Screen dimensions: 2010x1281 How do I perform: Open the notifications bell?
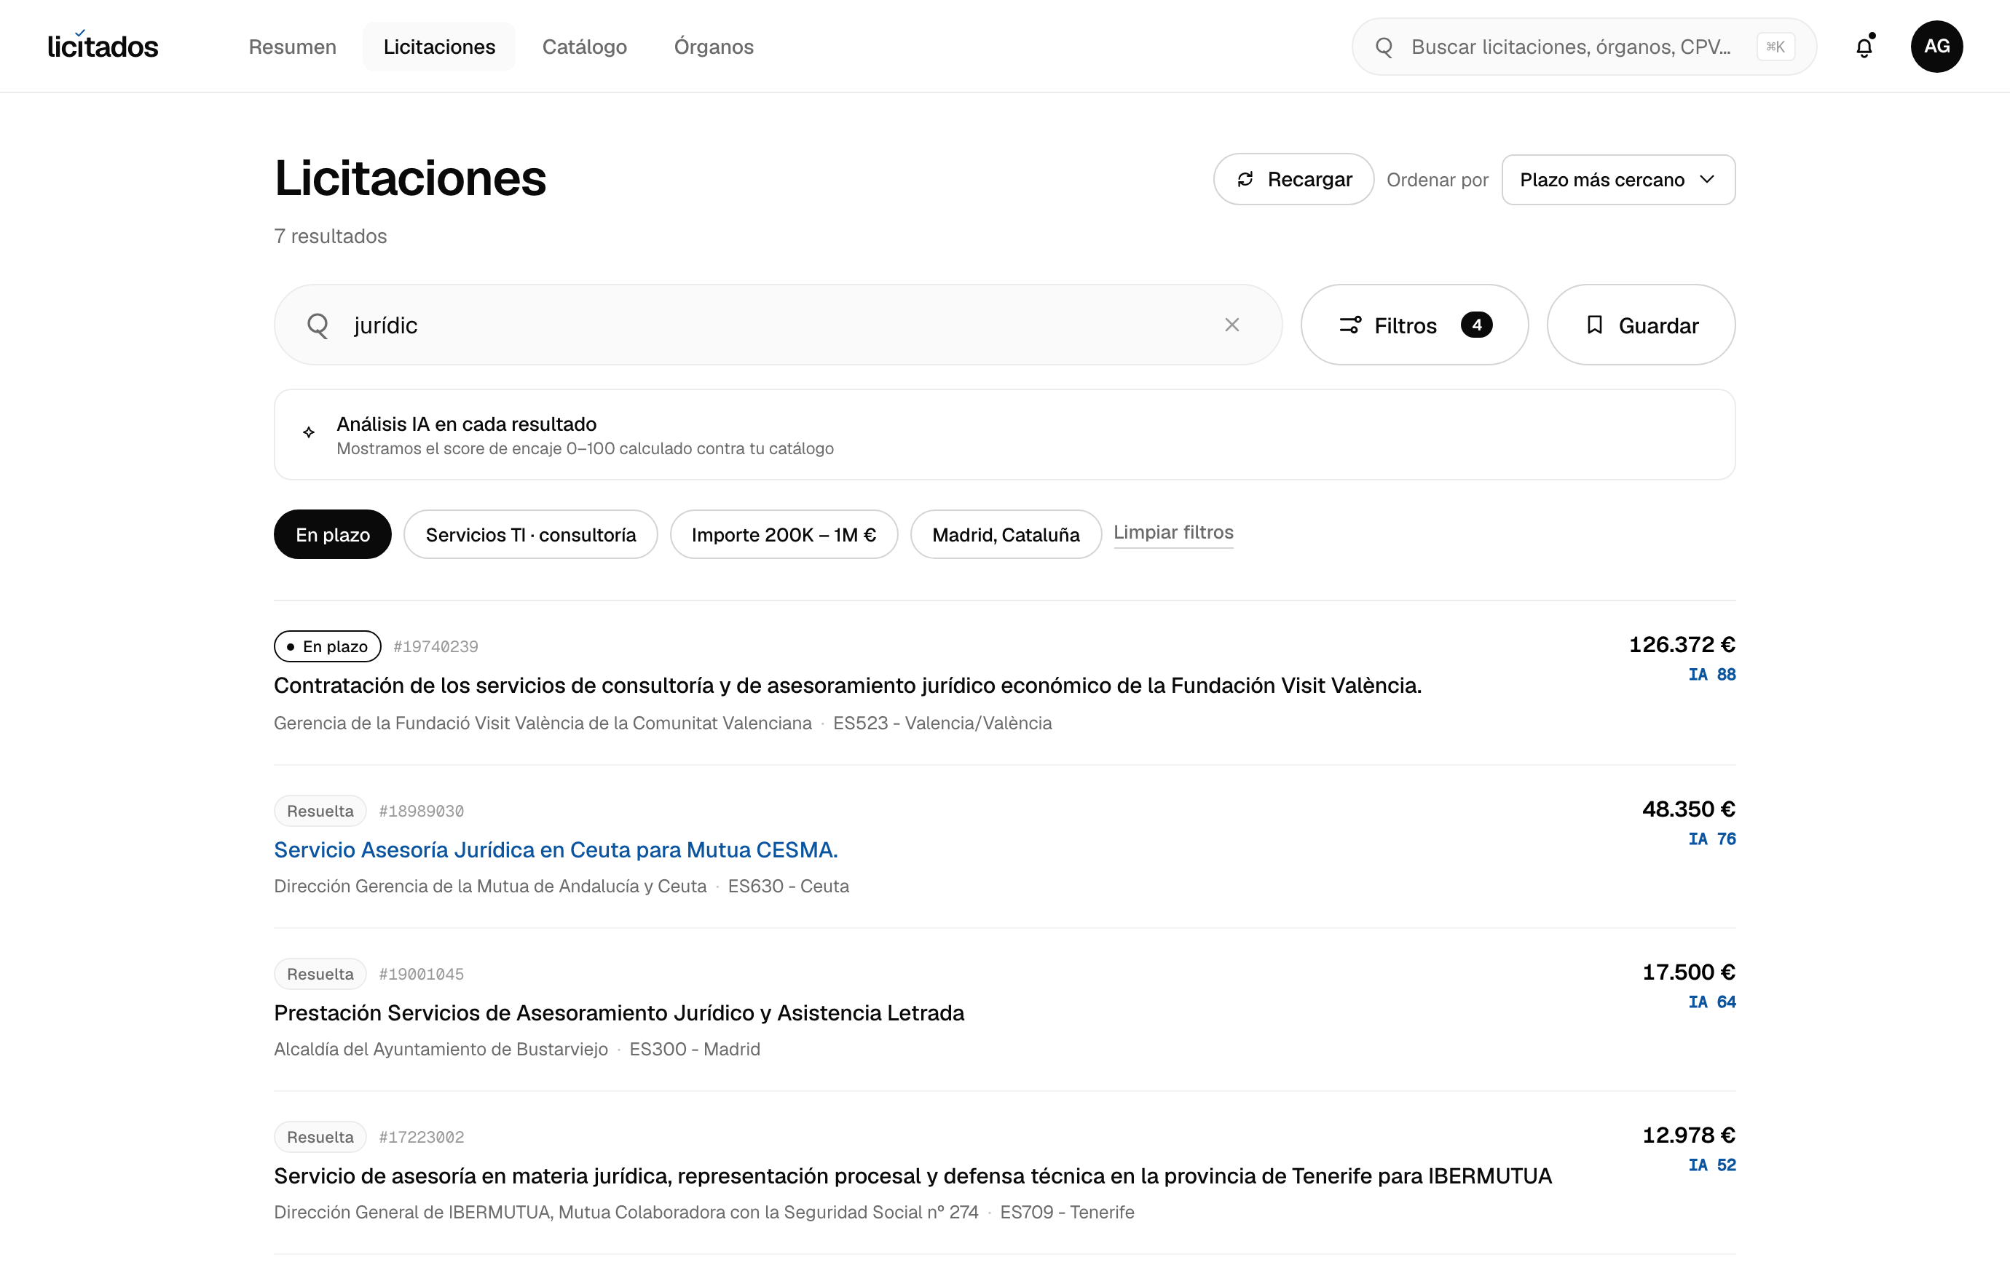pyautogui.click(x=1864, y=47)
